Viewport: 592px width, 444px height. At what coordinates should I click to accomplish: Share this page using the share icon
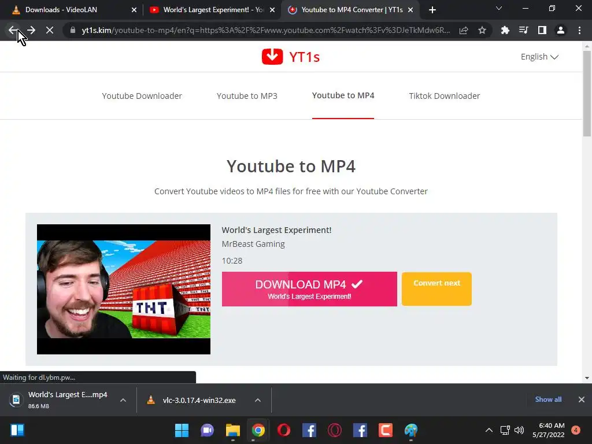464,30
